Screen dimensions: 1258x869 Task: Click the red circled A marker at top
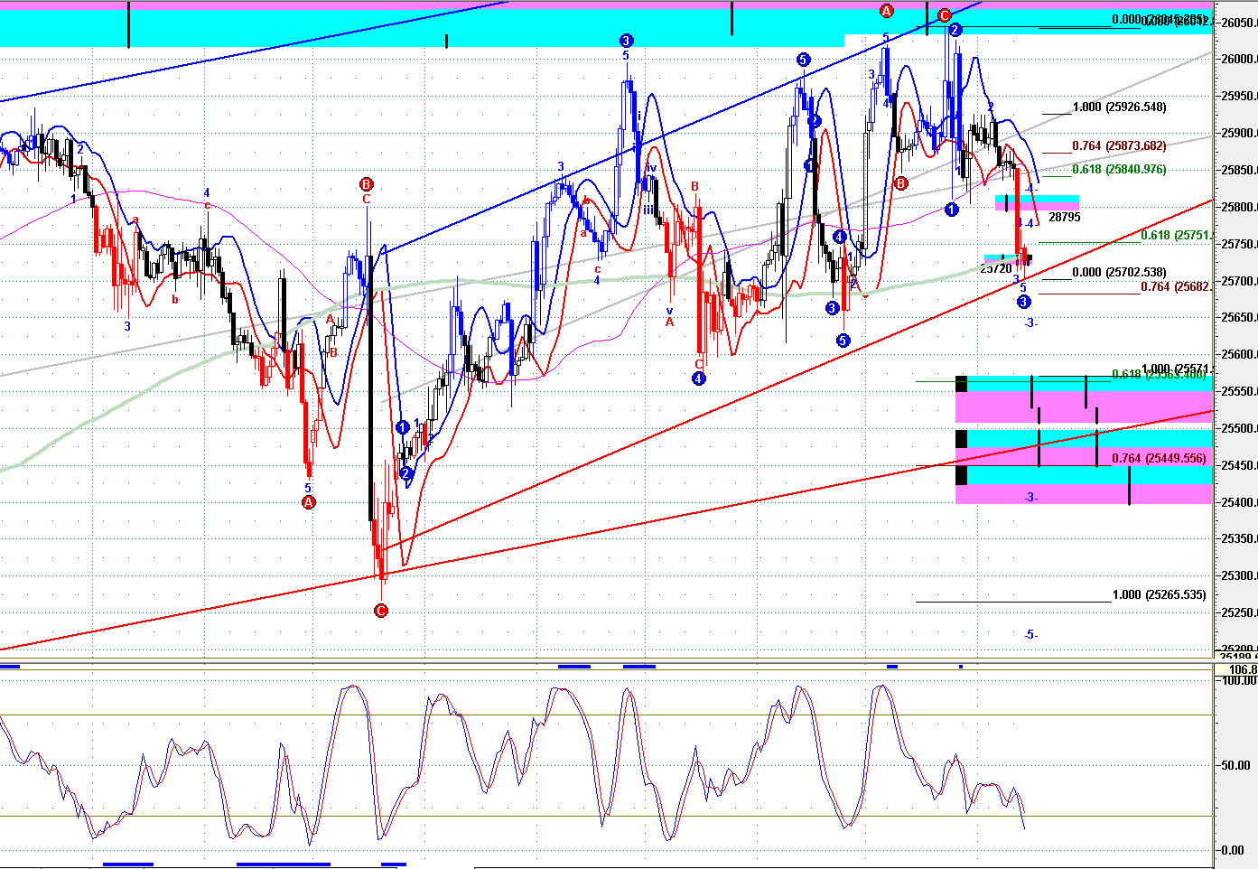pyautogui.click(x=887, y=11)
